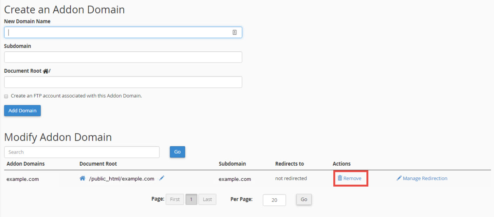Click the autofill icon inside New Domain Name field

[x=235, y=33]
